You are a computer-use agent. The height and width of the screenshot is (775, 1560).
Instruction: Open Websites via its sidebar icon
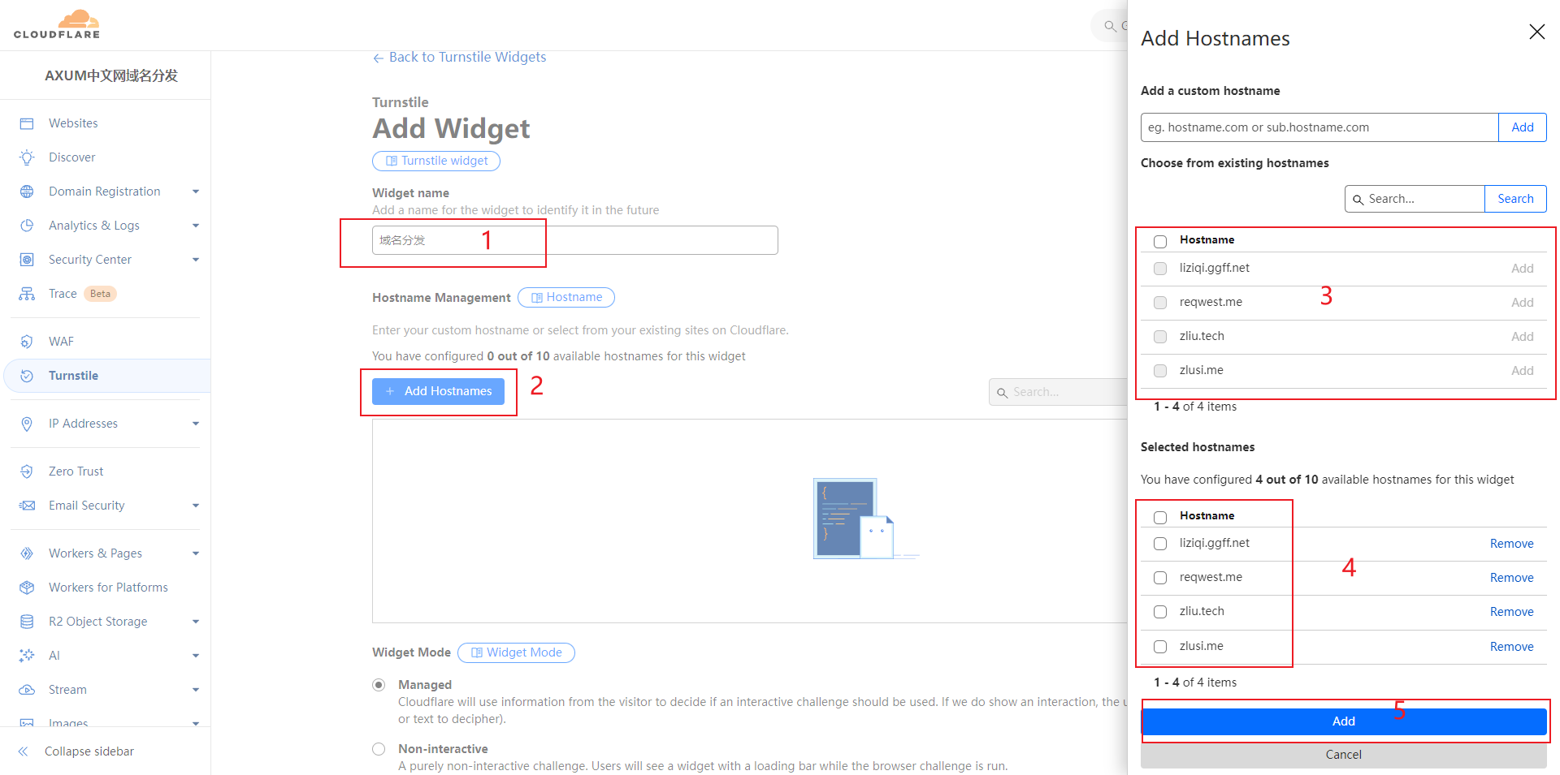[x=27, y=123]
